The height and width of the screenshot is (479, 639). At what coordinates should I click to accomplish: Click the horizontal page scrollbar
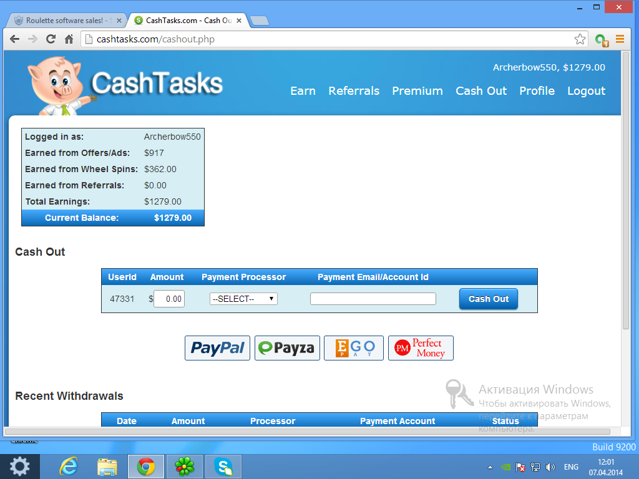(307, 432)
